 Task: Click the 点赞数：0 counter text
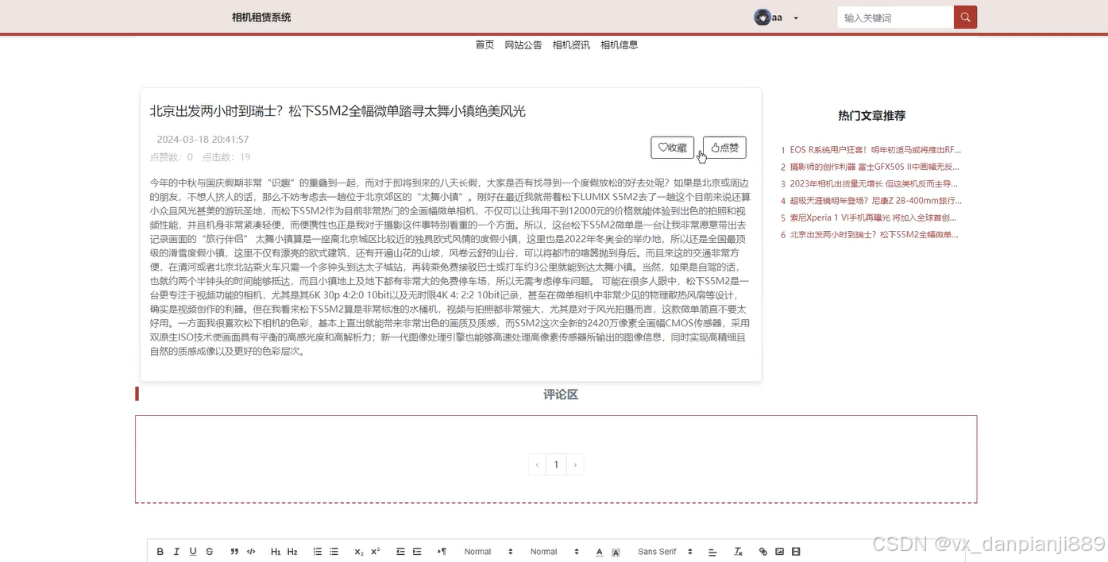click(171, 157)
